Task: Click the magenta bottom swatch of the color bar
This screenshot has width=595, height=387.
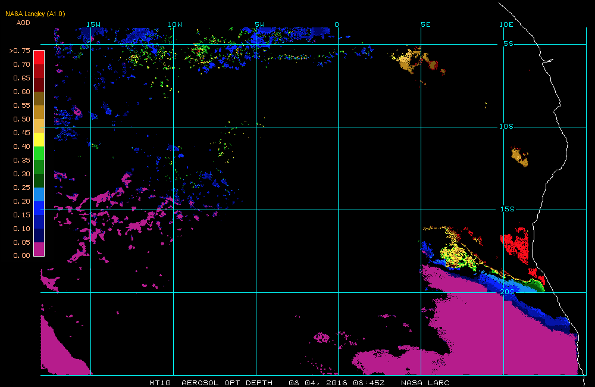Action: point(39,249)
